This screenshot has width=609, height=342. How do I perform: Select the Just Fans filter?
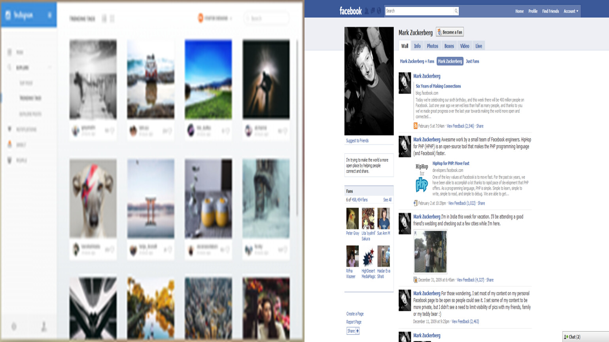pos(472,61)
